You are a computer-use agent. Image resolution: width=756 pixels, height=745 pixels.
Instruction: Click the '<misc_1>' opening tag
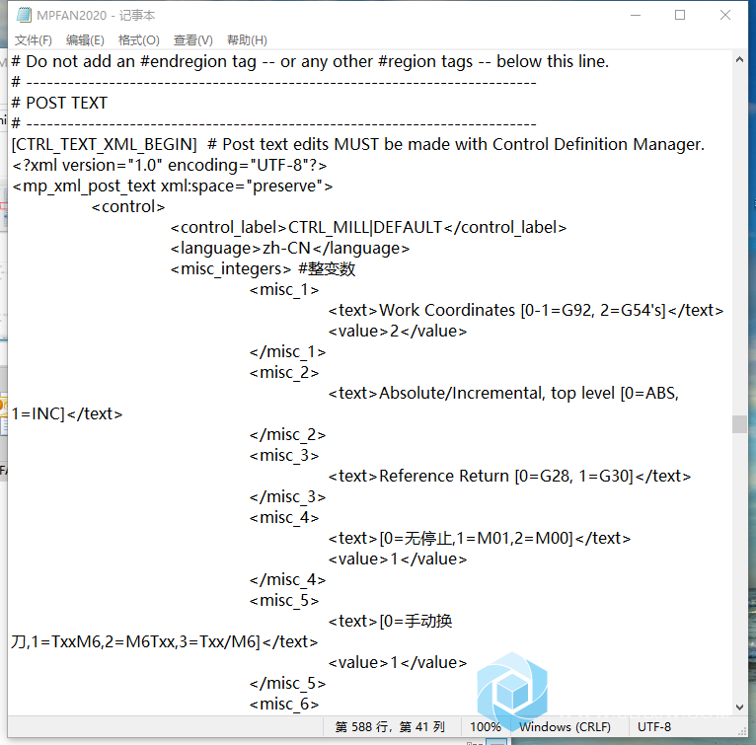284,289
